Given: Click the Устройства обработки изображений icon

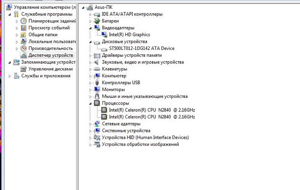Looking at the screenshot, I should 97,144.
